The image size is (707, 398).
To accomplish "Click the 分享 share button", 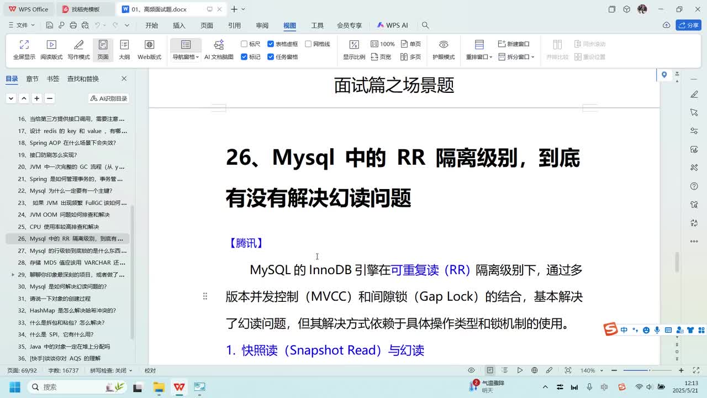I will point(689,25).
